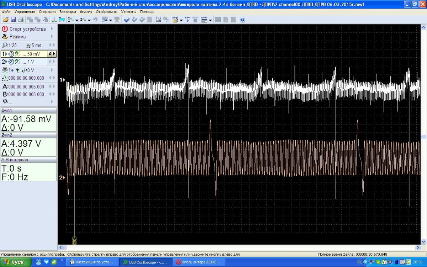Expand the Старт устройства panel arrow
The height and width of the screenshot is (267, 427).
52,29
